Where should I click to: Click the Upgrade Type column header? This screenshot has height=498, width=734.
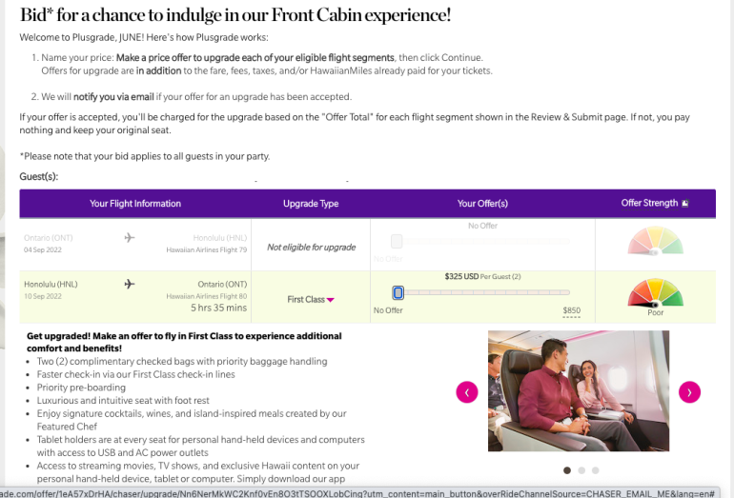(x=311, y=204)
